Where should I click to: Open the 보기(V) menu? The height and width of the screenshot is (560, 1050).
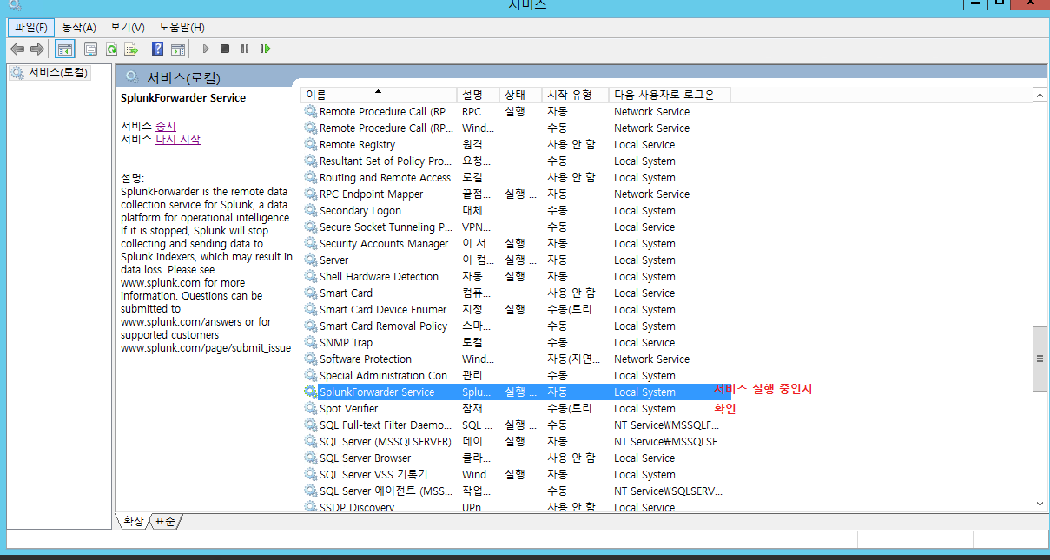pyautogui.click(x=127, y=28)
